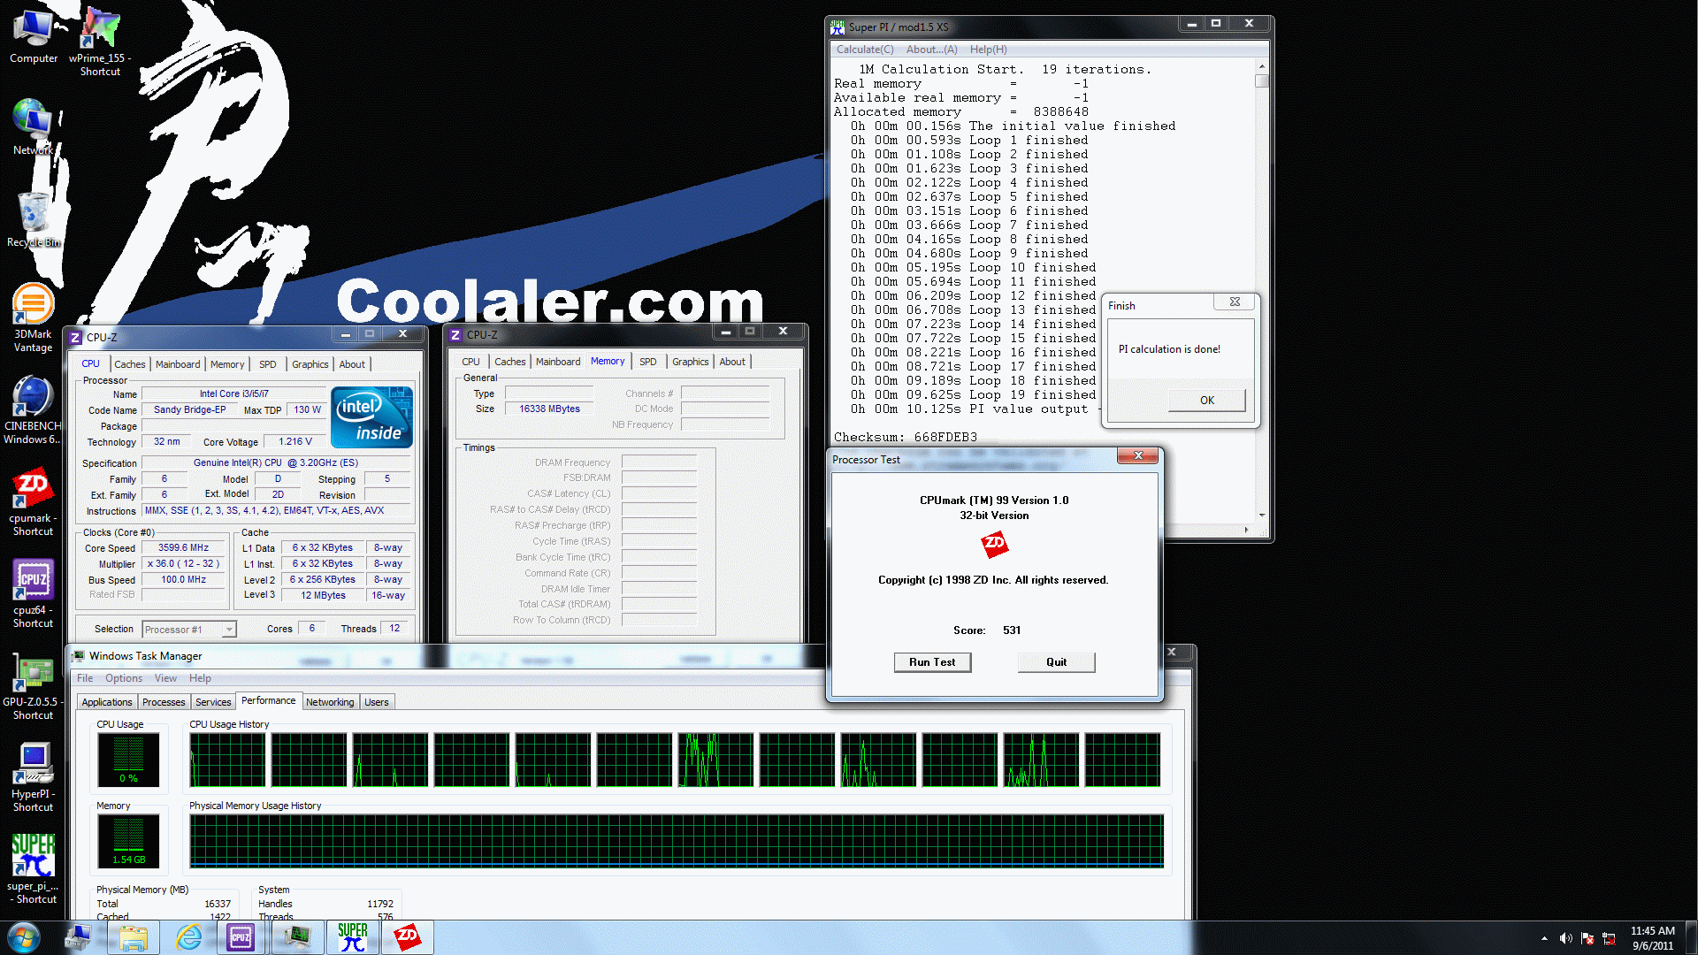Screen dimensions: 1698x955
Task: Open File menu in Task Manager
Action: [85, 678]
